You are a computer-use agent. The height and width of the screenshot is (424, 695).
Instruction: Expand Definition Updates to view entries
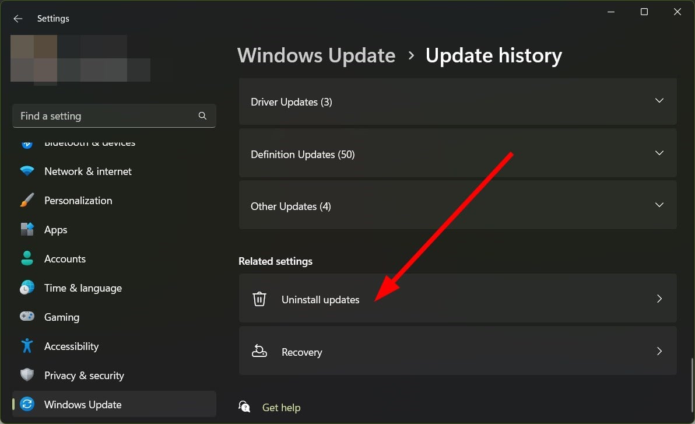pyautogui.click(x=659, y=153)
